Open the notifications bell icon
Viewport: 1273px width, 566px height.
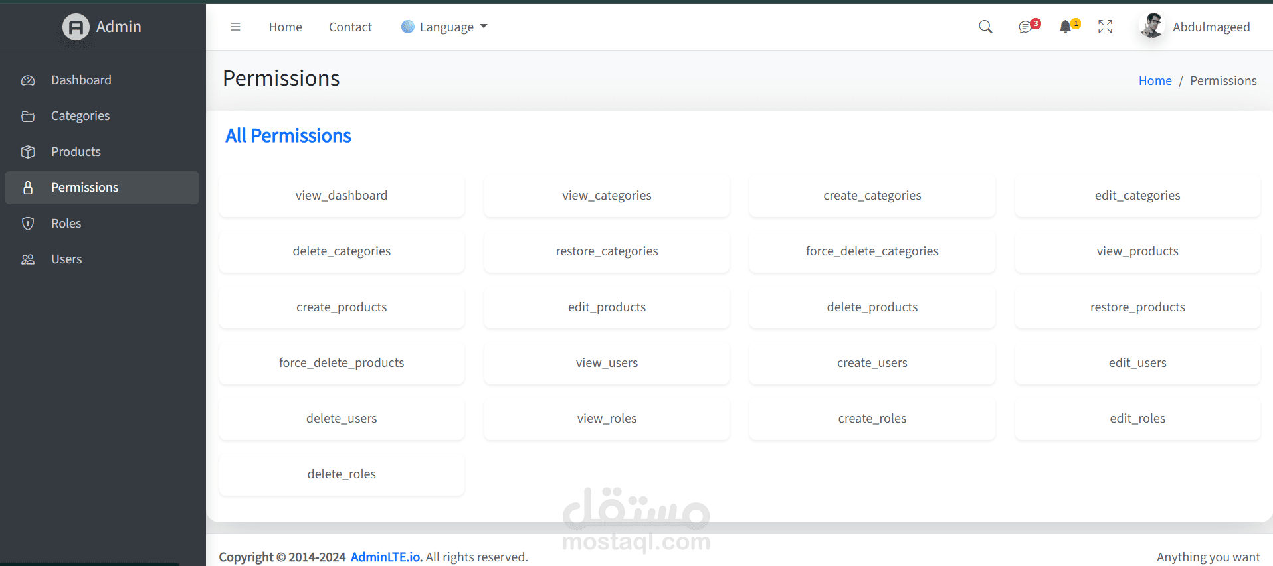1065,27
